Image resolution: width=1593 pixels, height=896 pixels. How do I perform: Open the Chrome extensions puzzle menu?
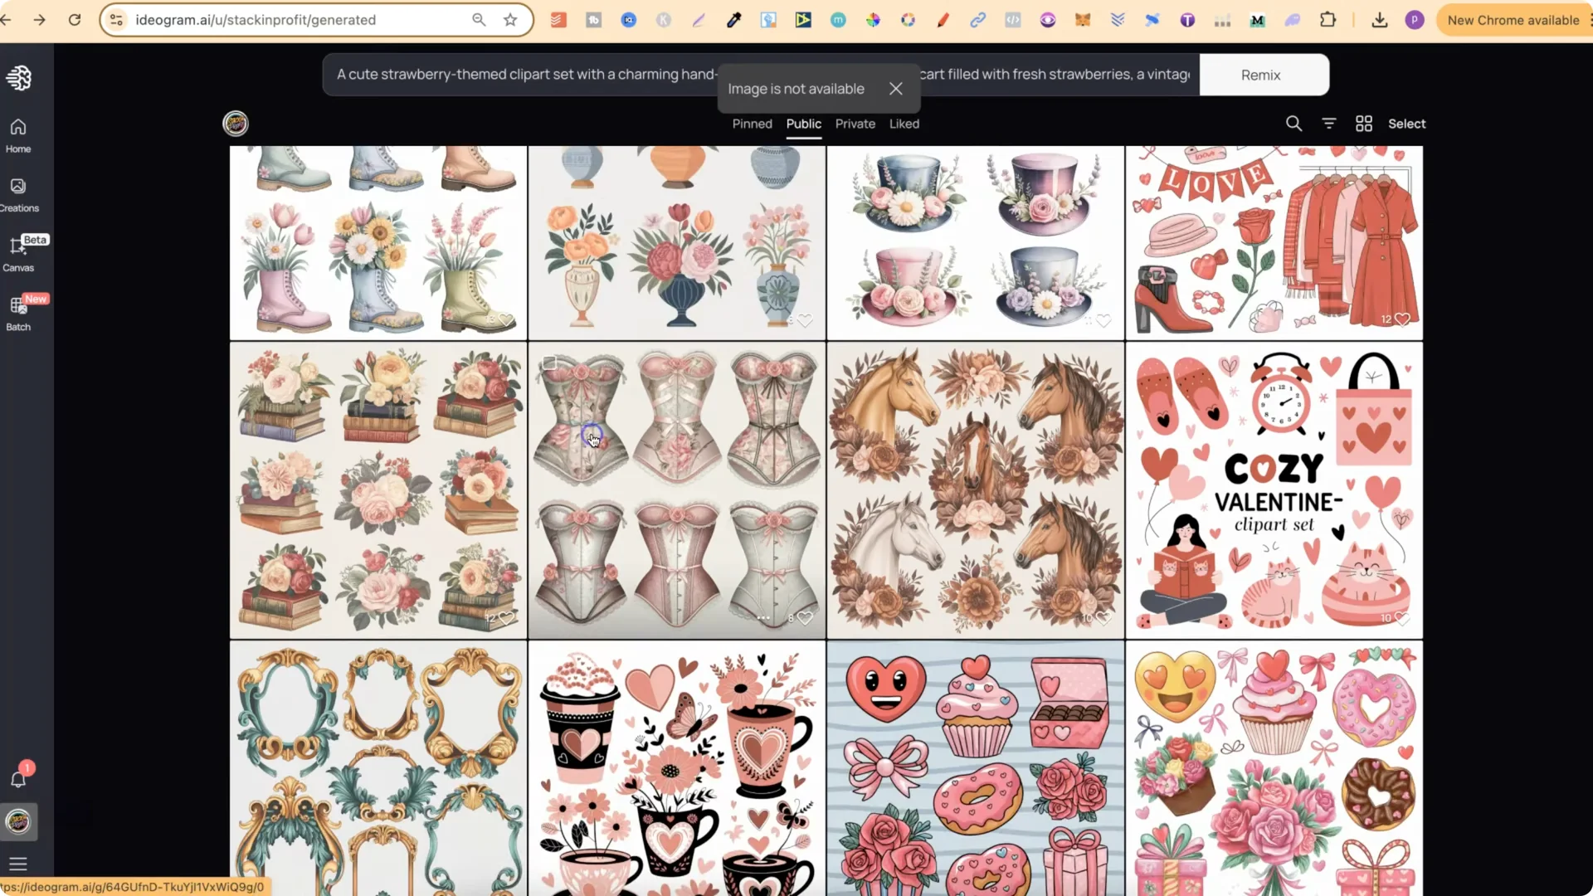[1328, 19]
